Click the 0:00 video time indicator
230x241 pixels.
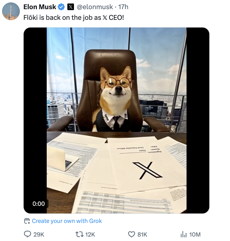[x=39, y=204]
